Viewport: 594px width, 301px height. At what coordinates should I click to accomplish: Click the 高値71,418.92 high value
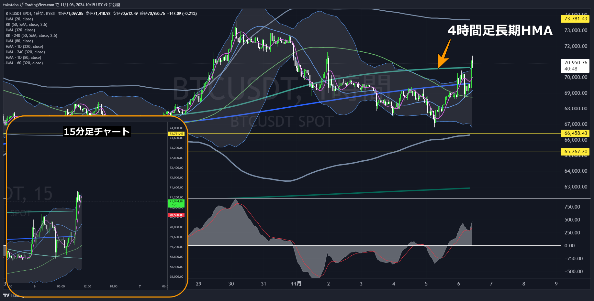[98, 14]
